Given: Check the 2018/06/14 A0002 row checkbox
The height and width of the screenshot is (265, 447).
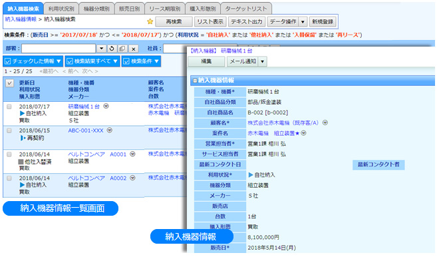Looking at the screenshot, I should (x=9, y=178).
